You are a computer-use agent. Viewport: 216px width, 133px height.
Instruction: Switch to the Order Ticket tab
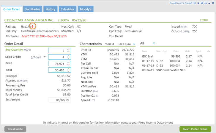pyautogui.click(x=11, y=9)
